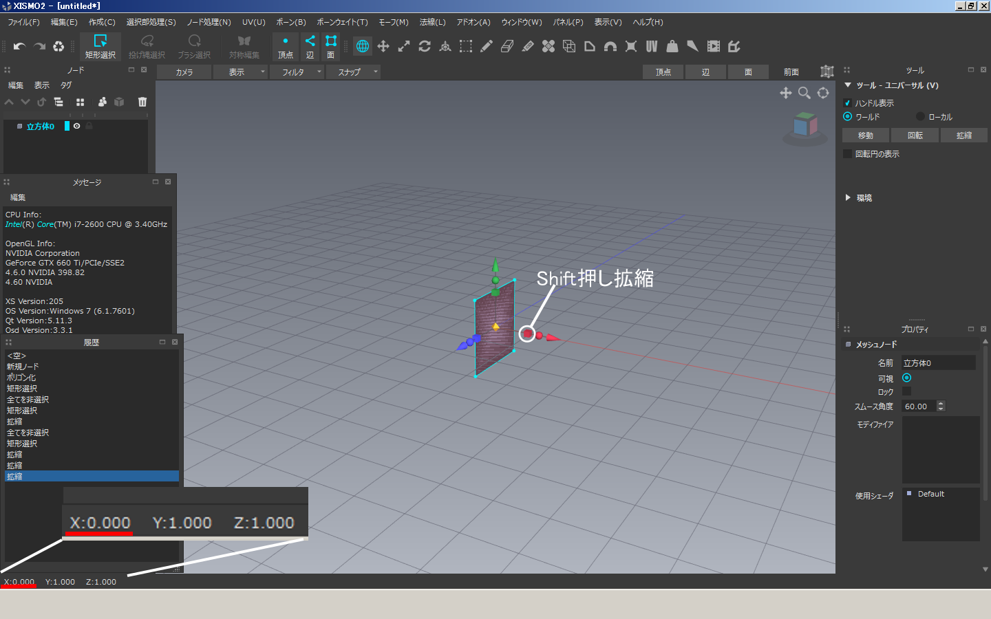
Task: Expand the 環境 section
Action: pos(848,197)
